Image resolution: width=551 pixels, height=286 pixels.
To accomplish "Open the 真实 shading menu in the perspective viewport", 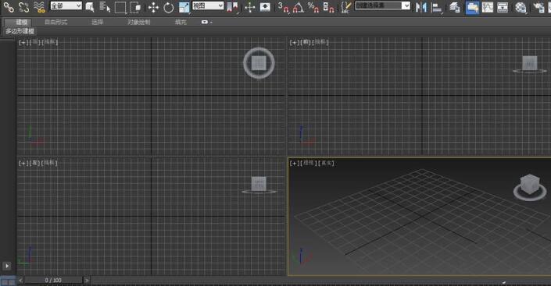I will point(327,163).
